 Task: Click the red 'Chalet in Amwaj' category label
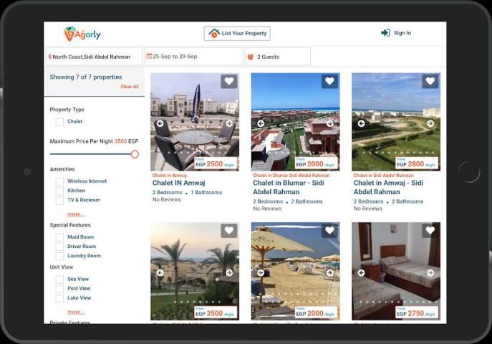coord(170,176)
